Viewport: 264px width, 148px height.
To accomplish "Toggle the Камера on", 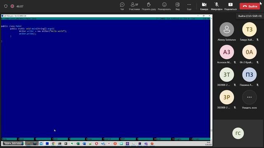I will pyautogui.click(x=204, y=7).
